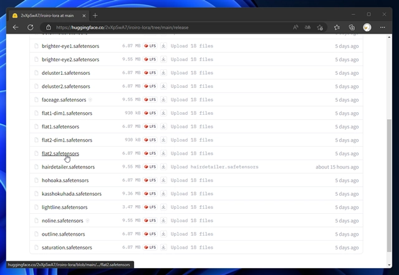Open a new tab with plus button
The height and width of the screenshot is (275, 399).
click(x=95, y=16)
